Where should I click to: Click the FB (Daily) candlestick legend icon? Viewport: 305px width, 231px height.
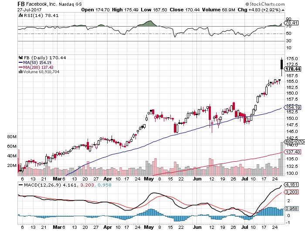click(x=20, y=57)
